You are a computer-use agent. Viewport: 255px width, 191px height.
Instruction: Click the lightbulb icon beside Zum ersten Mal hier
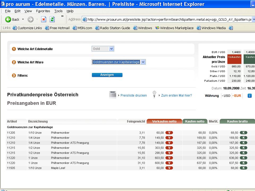coord(154,94)
